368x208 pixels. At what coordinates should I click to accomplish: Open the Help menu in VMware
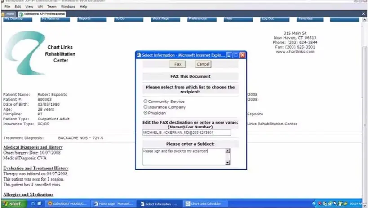pos(83,7)
